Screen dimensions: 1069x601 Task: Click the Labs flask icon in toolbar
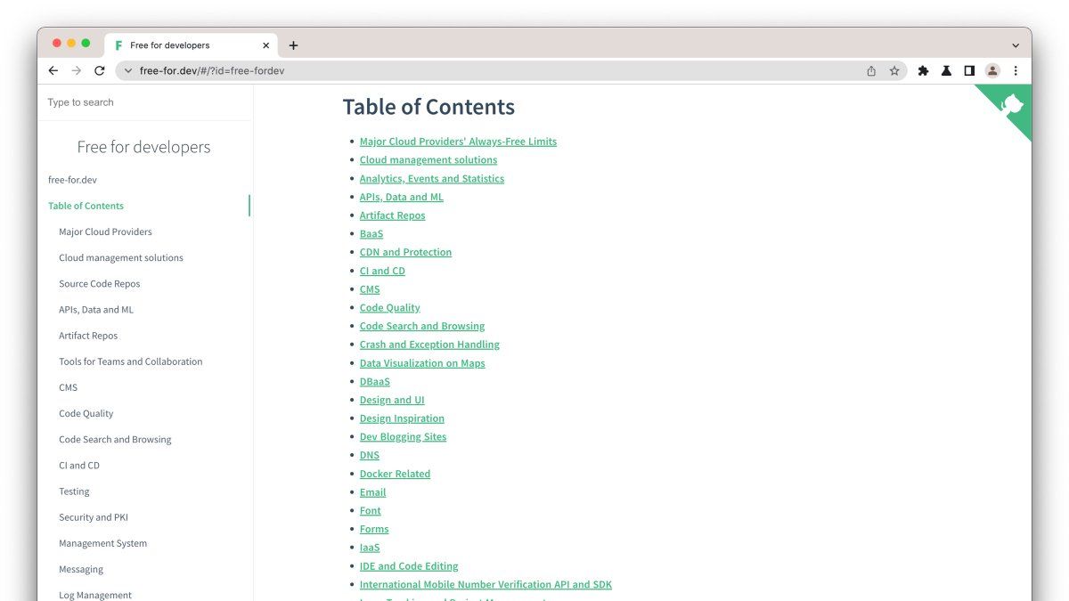click(x=946, y=71)
